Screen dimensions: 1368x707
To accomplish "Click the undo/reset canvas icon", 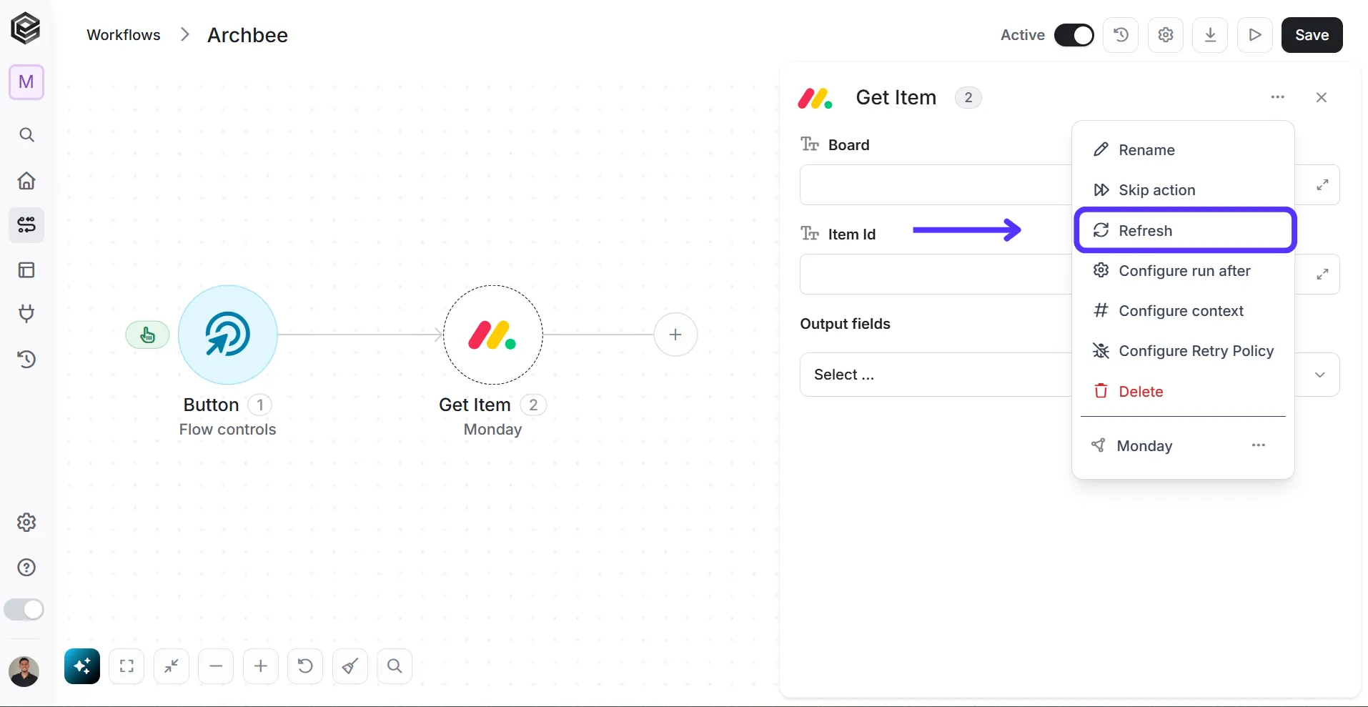I will 305,666.
